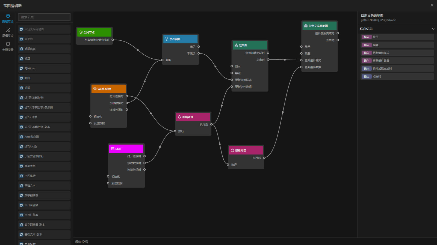This screenshot has height=245, width=437.
Task: Click the 缩放:100% zoom status text
Action: point(82,241)
